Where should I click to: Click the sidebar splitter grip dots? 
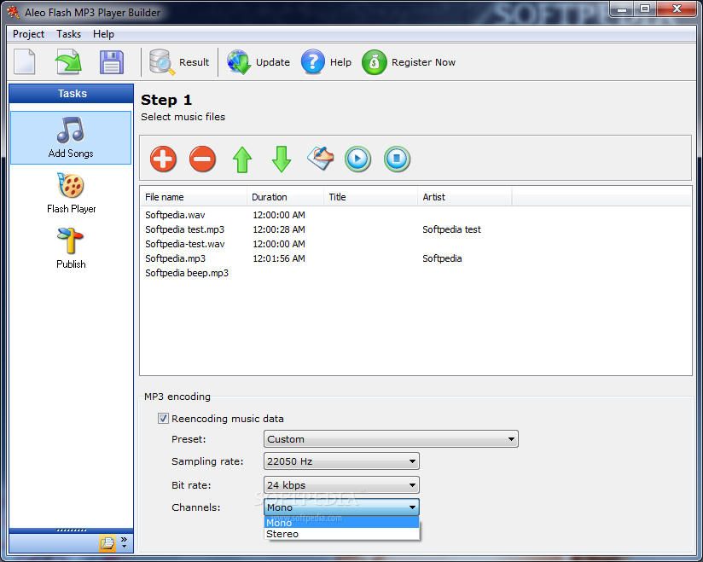click(x=72, y=530)
